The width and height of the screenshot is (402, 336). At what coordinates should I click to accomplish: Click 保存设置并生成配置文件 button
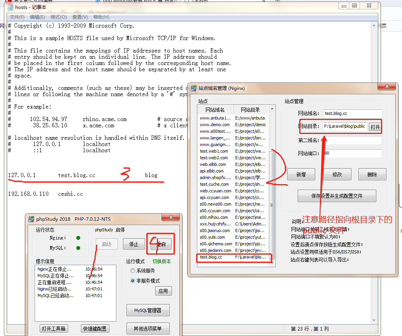[x=337, y=196]
